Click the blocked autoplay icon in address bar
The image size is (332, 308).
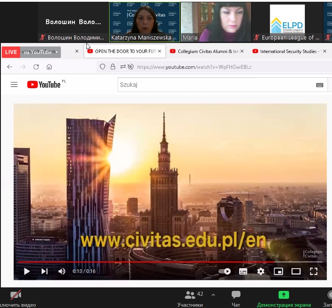(131, 67)
